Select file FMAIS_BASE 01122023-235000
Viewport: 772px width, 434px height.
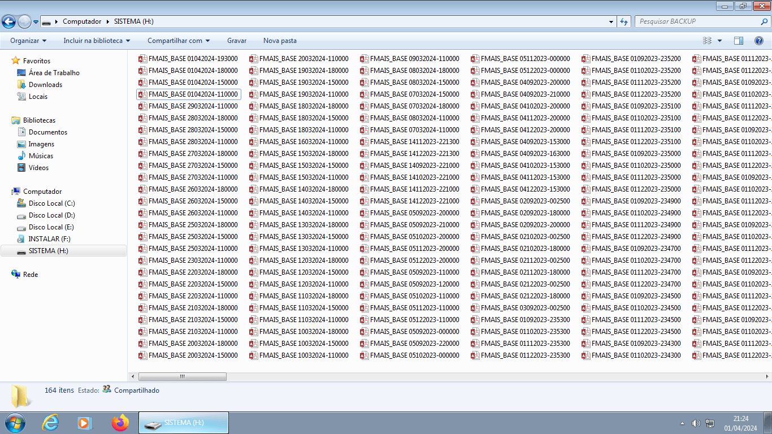click(631, 189)
